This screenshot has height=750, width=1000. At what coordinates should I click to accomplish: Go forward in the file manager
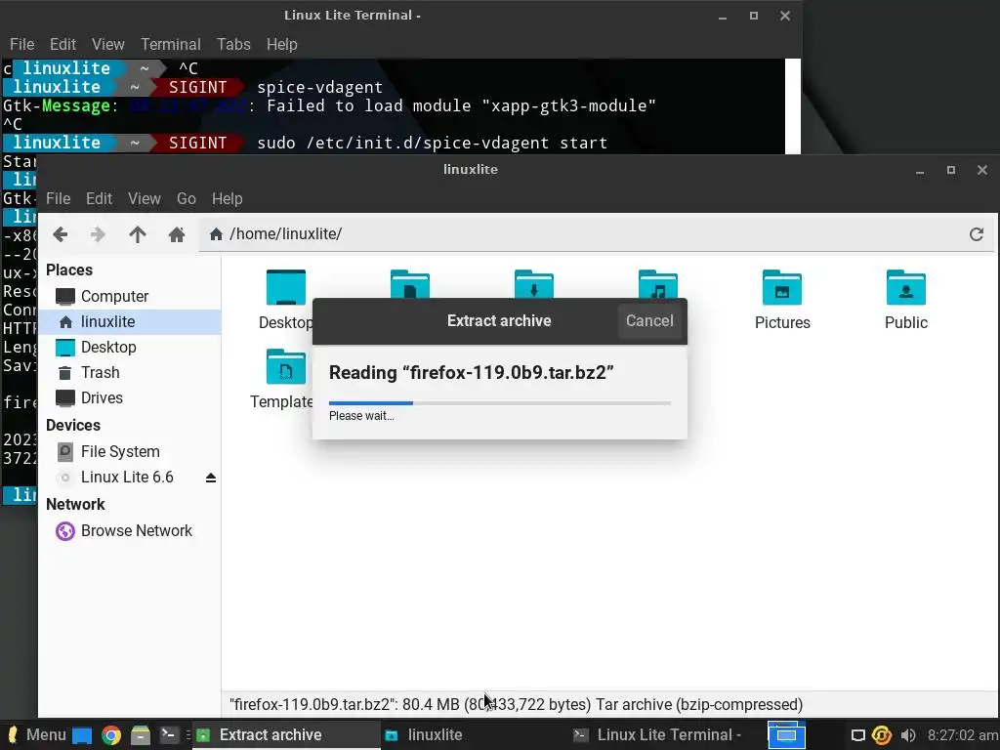pos(98,234)
